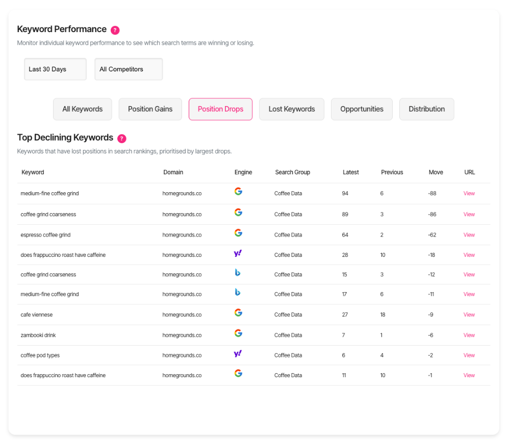Click the URL column header
The width and height of the screenshot is (510, 445).
tap(469, 172)
